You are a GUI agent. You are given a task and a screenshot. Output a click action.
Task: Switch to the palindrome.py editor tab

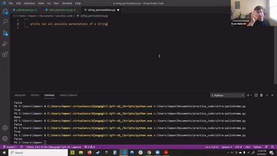click(x=25, y=10)
